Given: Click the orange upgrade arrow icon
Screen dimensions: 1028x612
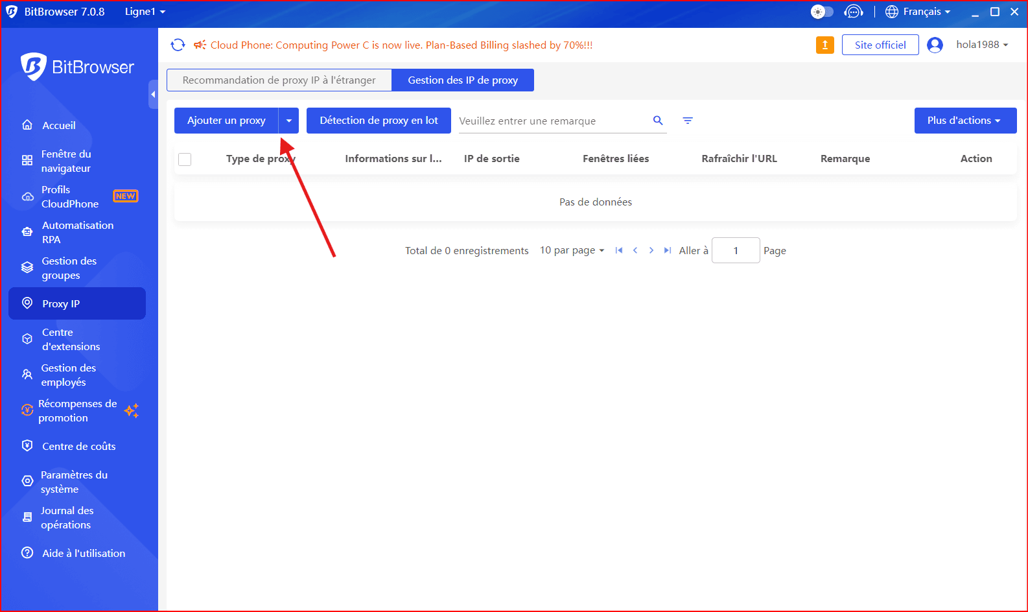Looking at the screenshot, I should coord(824,45).
